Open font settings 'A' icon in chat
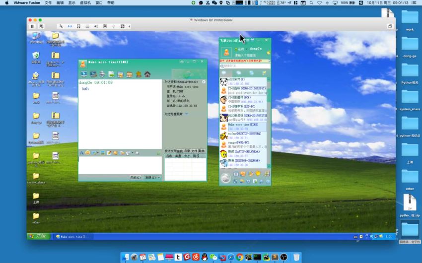This screenshot has height=263, width=422. pos(81,153)
